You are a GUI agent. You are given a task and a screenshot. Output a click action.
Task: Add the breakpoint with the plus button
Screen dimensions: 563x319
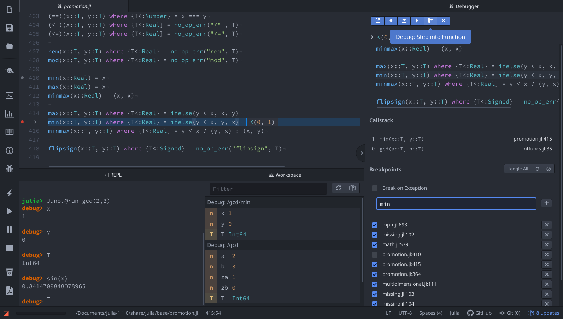point(546,203)
